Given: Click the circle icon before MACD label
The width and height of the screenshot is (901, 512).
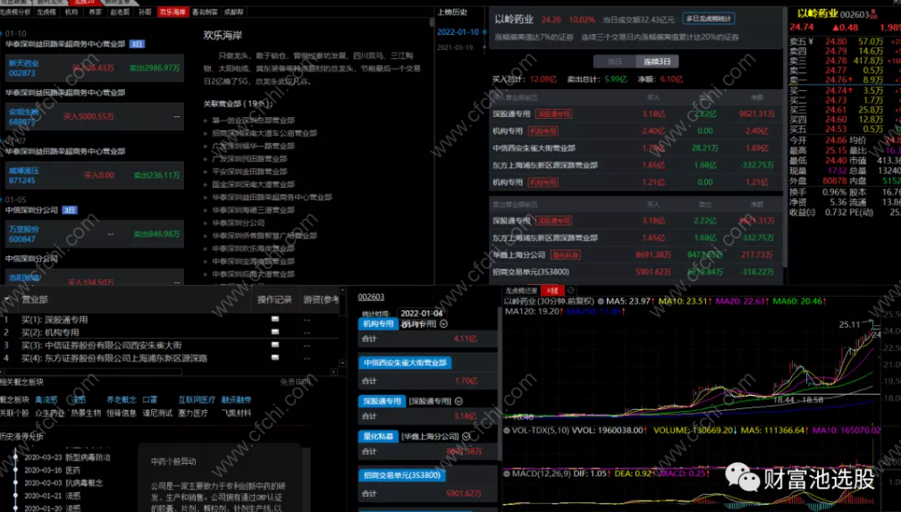Looking at the screenshot, I should click(507, 474).
